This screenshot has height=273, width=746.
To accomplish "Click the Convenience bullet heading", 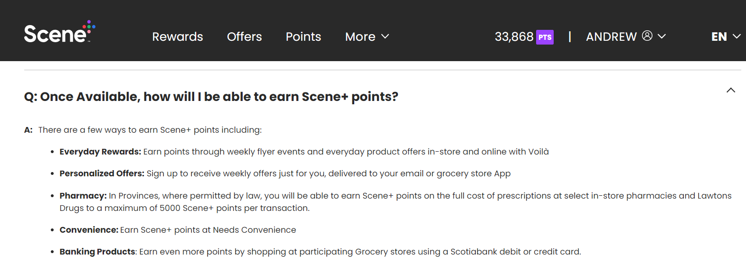I will click(89, 230).
